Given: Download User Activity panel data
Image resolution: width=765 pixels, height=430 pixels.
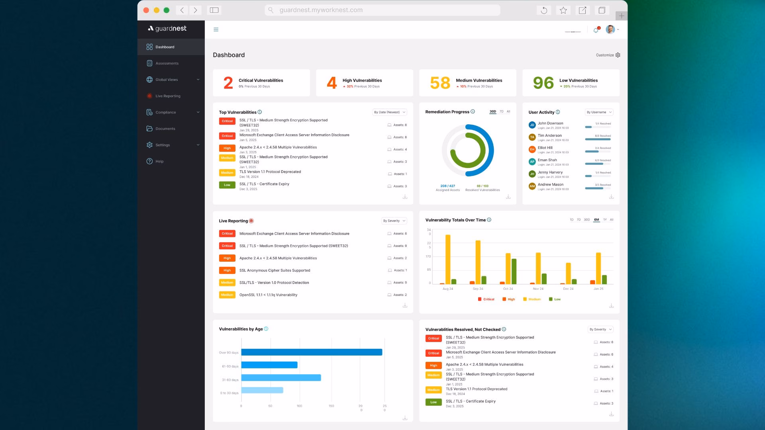Looking at the screenshot, I should [x=611, y=197].
